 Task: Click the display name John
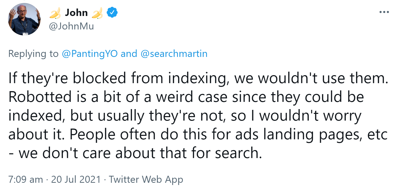pos(76,12)
